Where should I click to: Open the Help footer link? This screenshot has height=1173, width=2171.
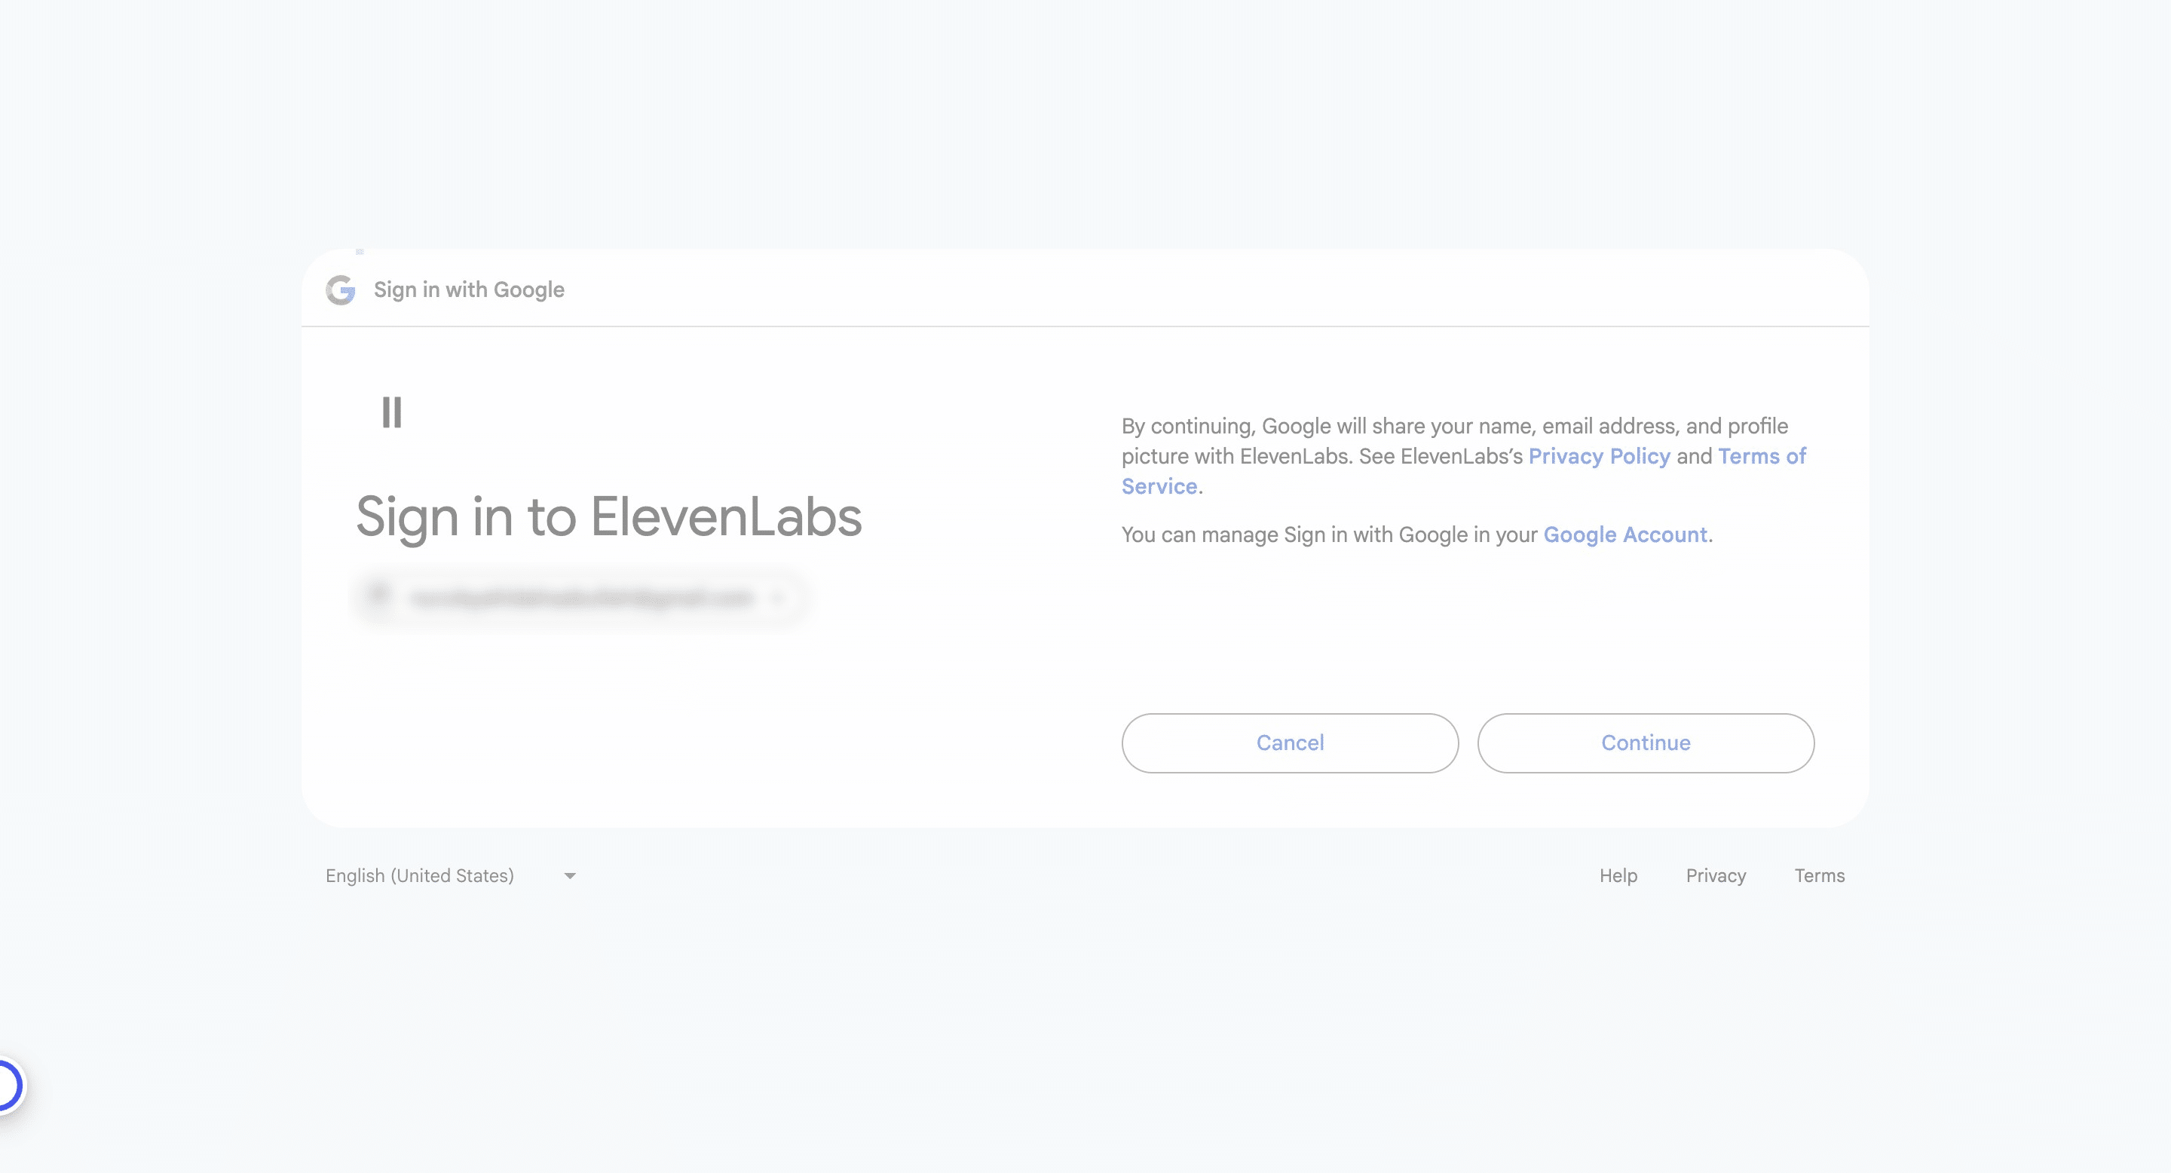pos(1618,875)
